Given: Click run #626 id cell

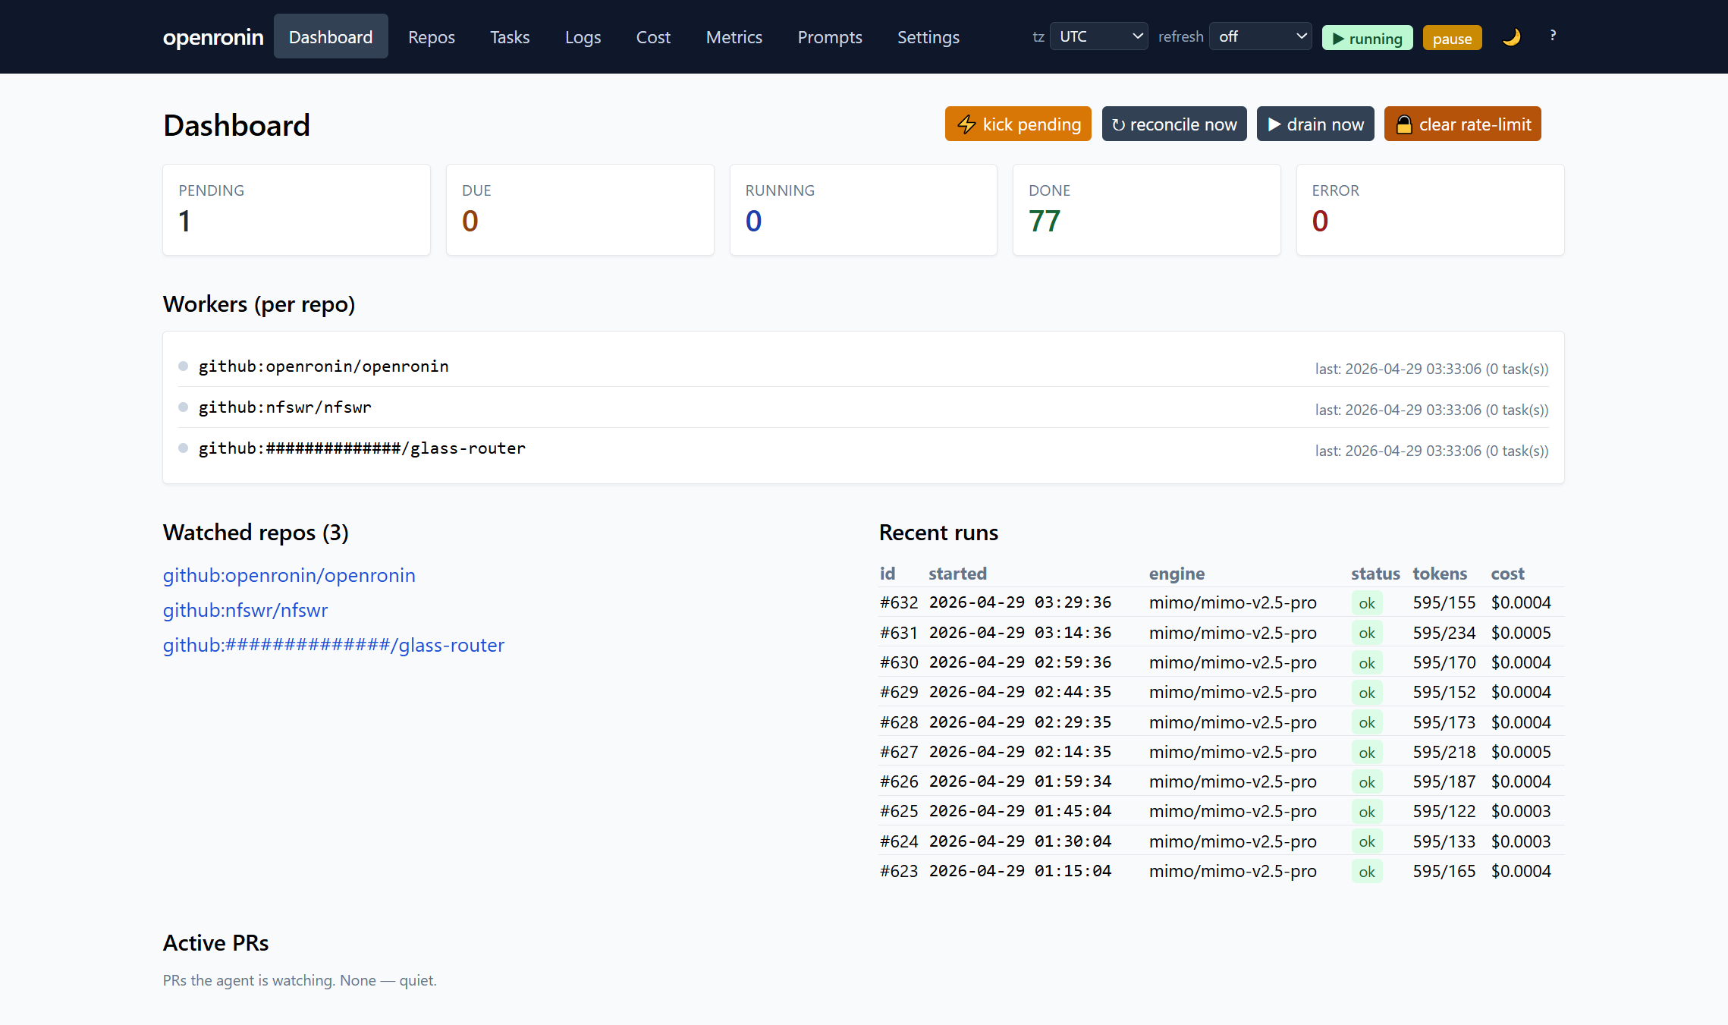Looking at the screenshot, I should [x=899, y=781].
